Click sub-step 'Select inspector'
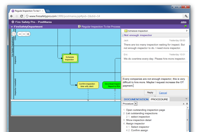 pyautogui.click(x=140, y=127)
